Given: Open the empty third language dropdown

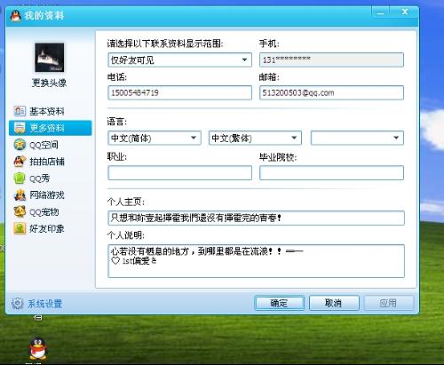Looking at the screenshot, I should click(x=357, y=139).
